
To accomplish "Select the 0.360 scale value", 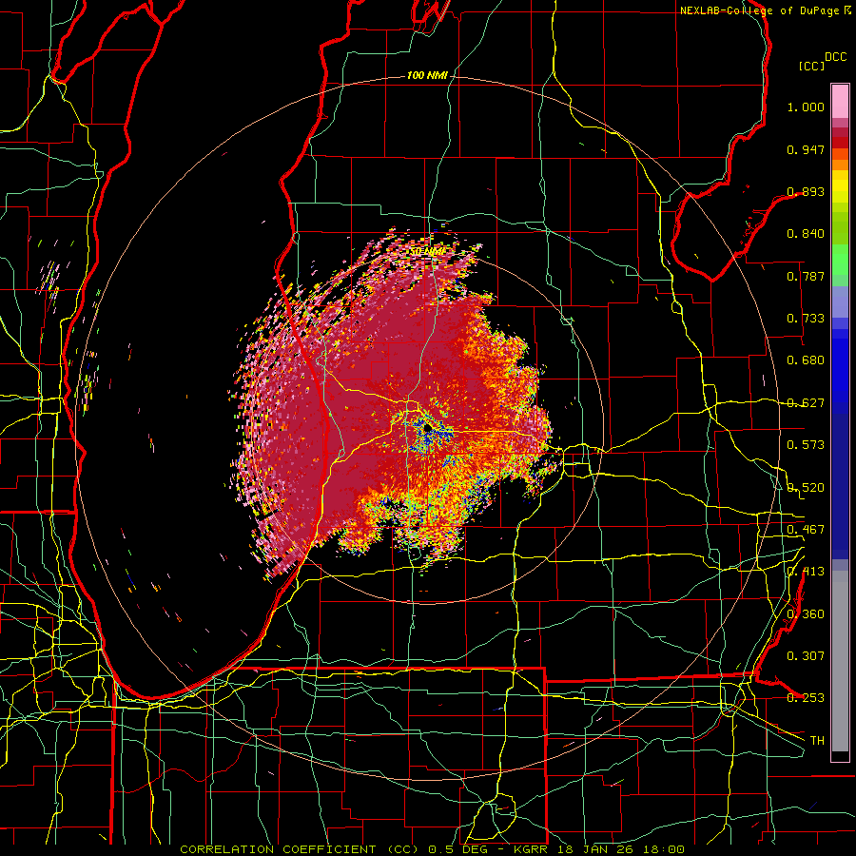I will [806, 613].
